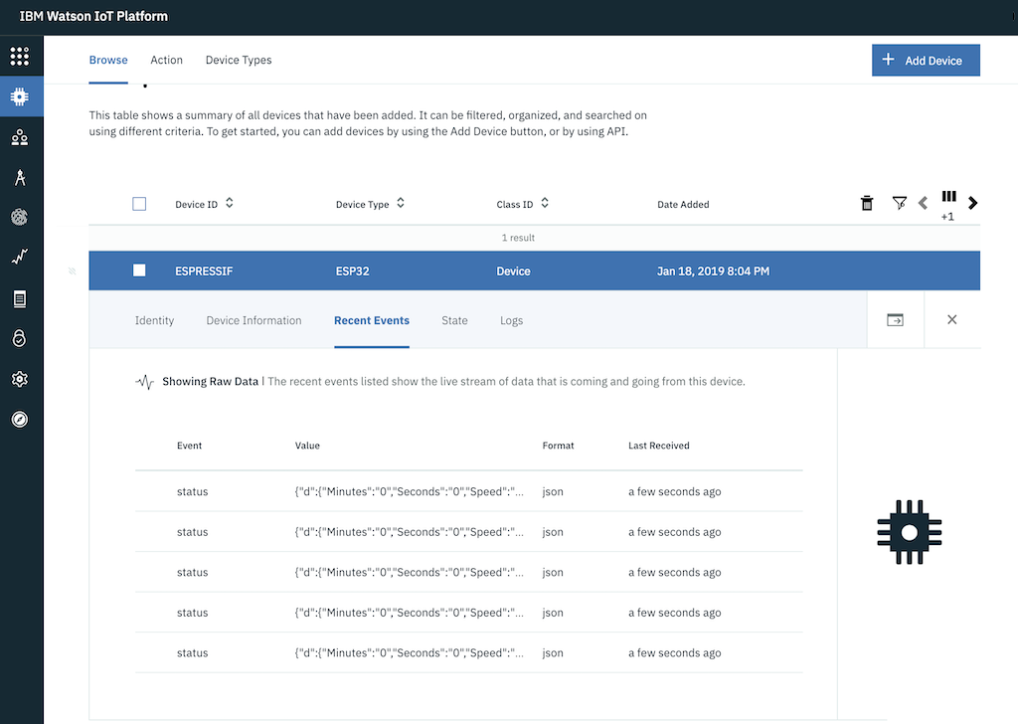Tick the ESPRESSIF row checkbox
This screenshot has width=1018, height=724.
(139, 271)
